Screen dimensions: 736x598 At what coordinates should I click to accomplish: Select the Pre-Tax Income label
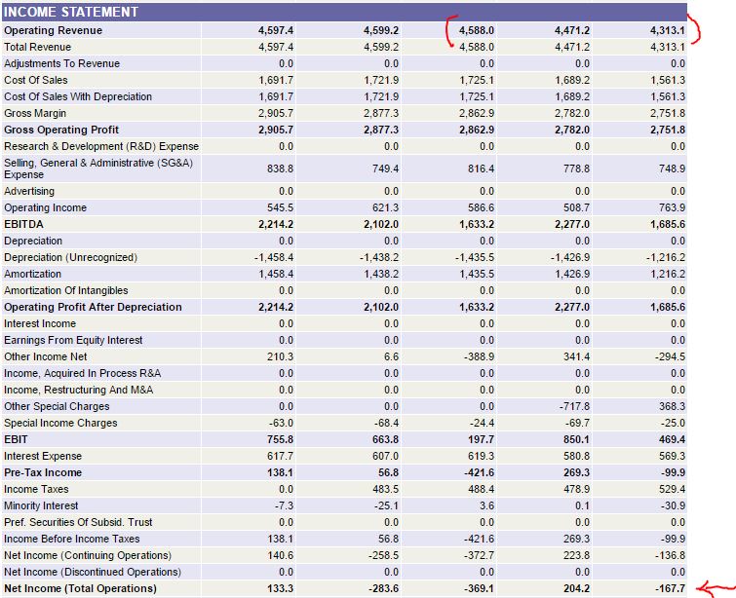(x=43, y=472)
